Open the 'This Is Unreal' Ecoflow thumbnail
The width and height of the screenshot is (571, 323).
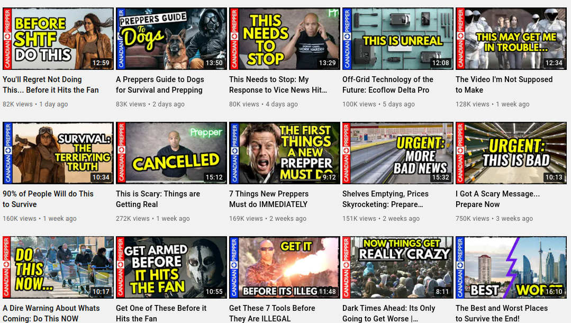pyautogui.click(x=397, y=39)
